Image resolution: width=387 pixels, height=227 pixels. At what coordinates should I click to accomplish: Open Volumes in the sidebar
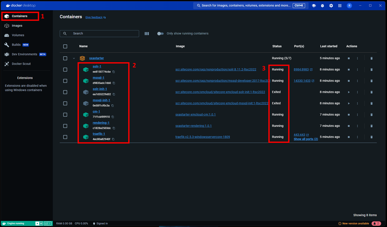[x=18, y=35]
